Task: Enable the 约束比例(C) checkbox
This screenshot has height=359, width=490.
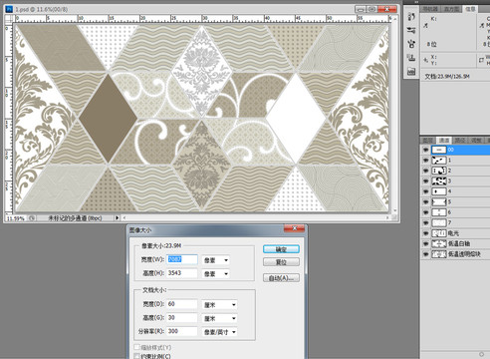Action: pyautogui.click(x=136, y=356)
